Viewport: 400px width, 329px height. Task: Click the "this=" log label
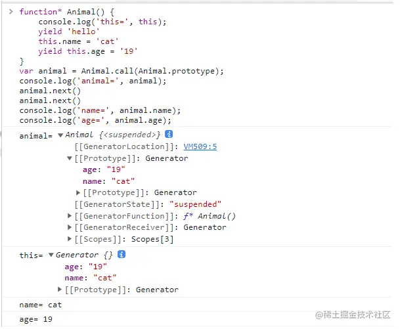[31, 255]
